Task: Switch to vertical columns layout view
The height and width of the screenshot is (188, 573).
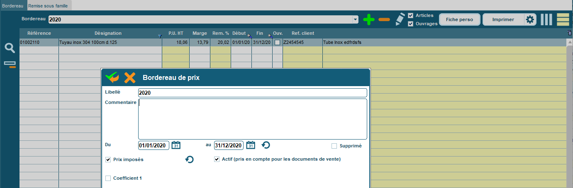Action: [546, 19]
